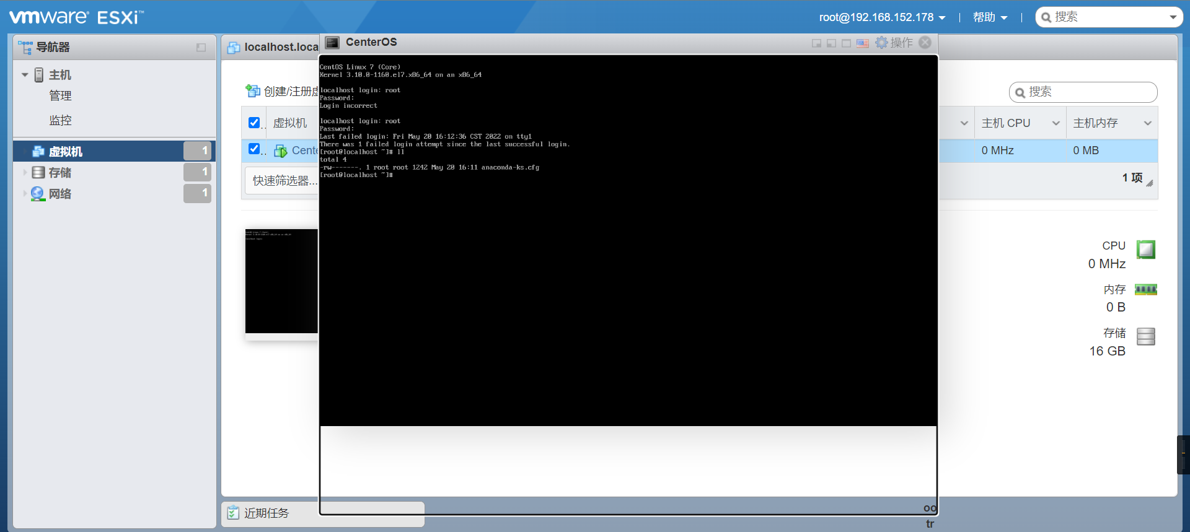This screenshot has height=532, width=1190.
Task: Click the 创建/注册虚拟机 button
Action: click(283, 91)
